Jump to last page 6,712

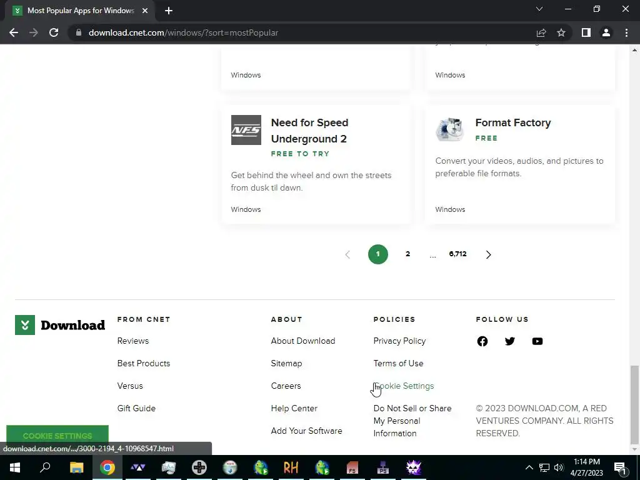[x=457, y=254]
